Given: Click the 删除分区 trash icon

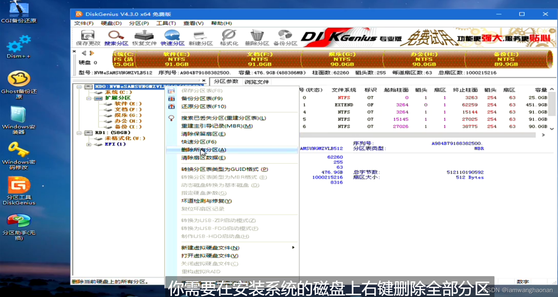Looking at the screenshot, I should (257, 38).
